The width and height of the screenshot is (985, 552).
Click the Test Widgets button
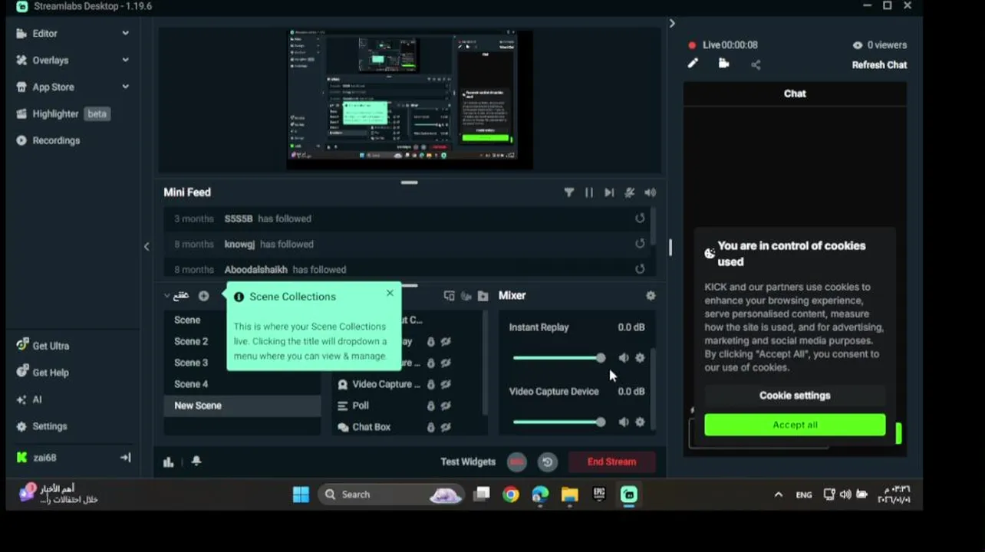tap(468, 462)
